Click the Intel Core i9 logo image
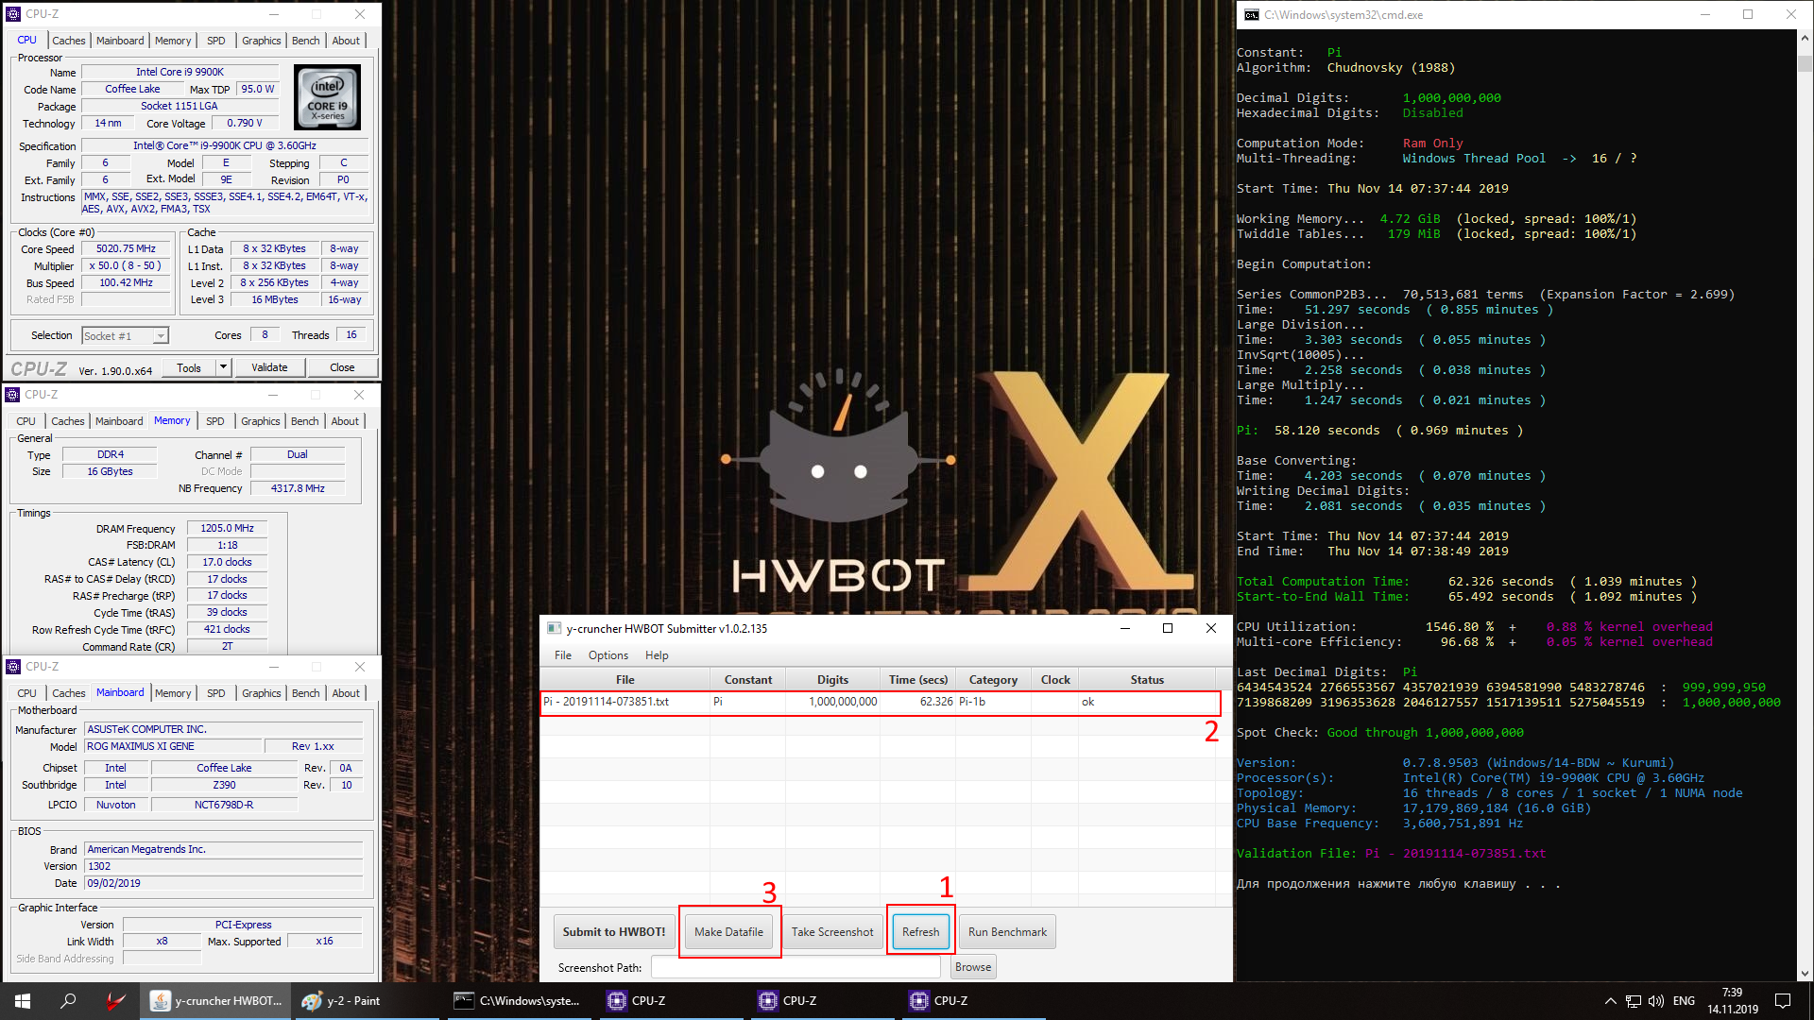The image size is (1814, 1020). point(327,97)
